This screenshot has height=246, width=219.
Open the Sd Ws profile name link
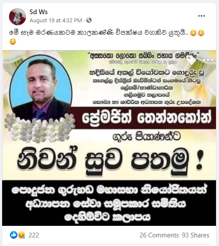point(38,12)
